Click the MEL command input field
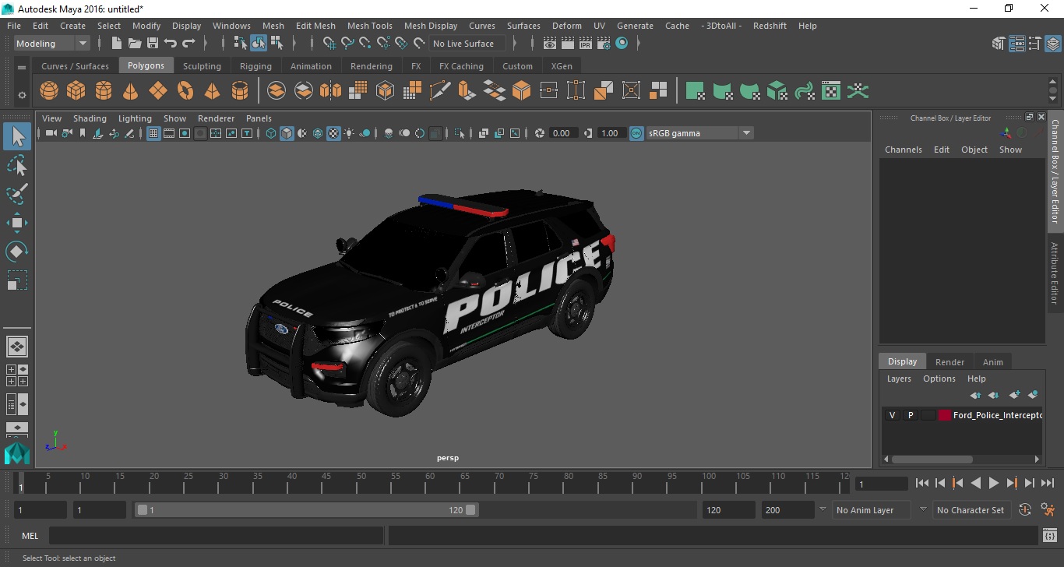 pyautogui.click(x=217, y=536)
